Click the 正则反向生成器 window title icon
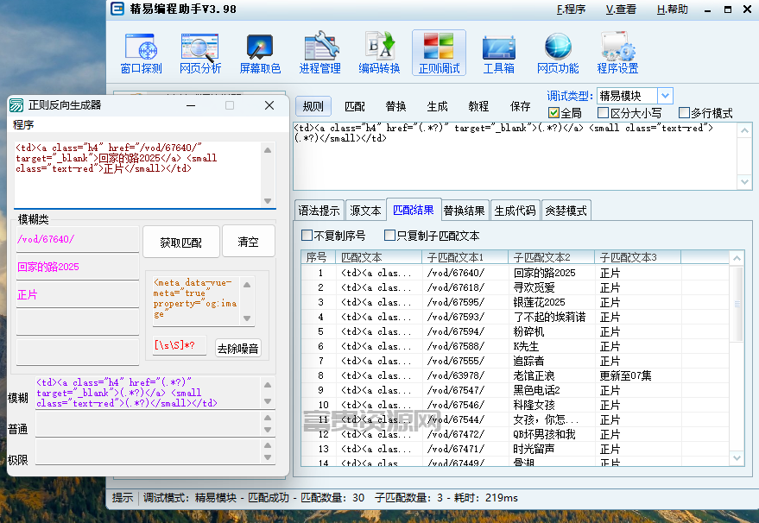Image resolution: width=759 pixels, height=523 pixels. pos(16,105)
